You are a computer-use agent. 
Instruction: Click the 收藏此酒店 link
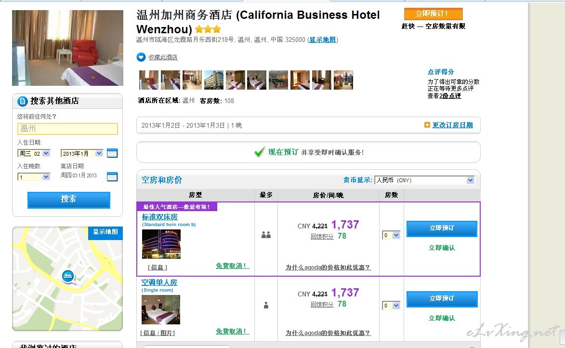pyautogui.click(x=163, y=57)
